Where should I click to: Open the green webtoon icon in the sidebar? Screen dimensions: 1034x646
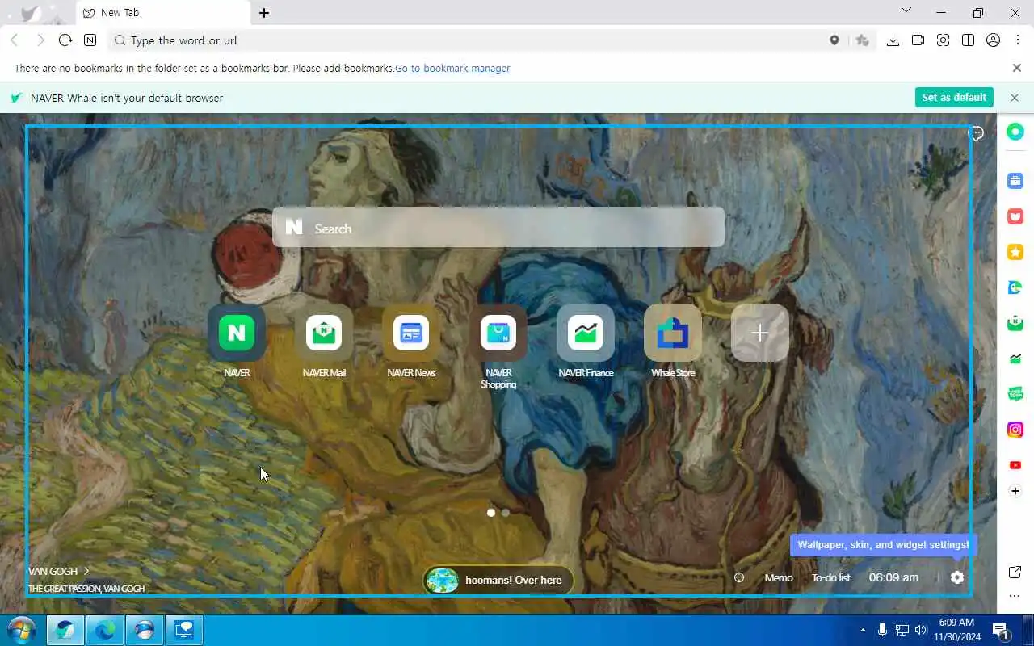[x=1015, y=394]
